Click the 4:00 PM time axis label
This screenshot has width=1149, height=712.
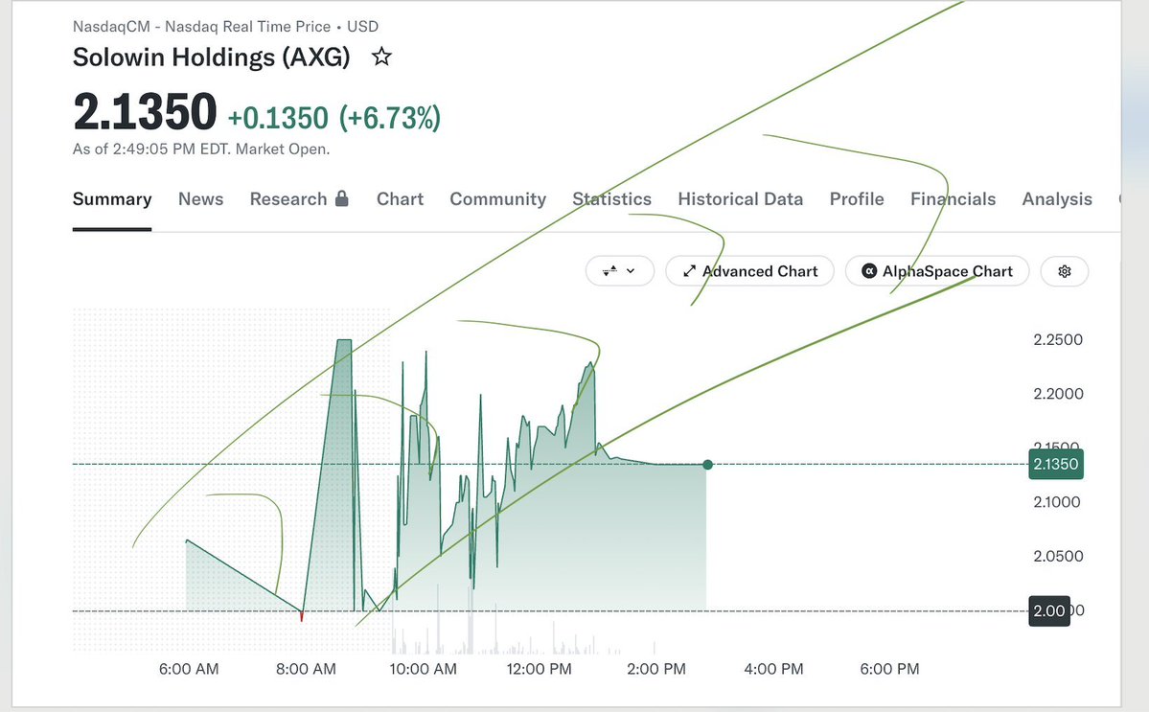click(x=773, y=669)
